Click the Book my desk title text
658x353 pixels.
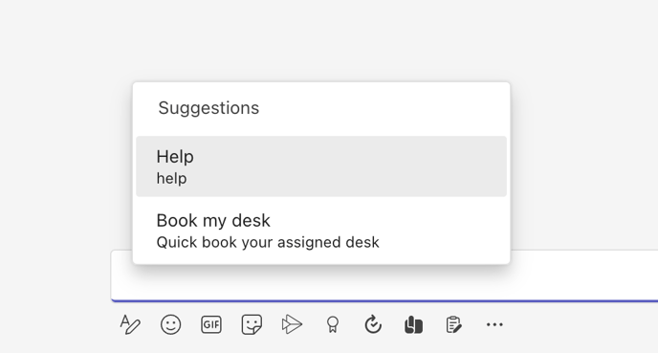tap(213, 221)
